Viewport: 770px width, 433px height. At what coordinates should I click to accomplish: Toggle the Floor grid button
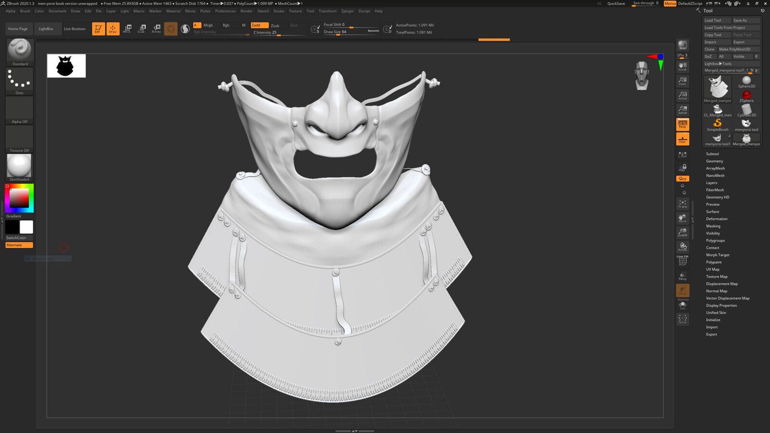click(x=682, y=139)
